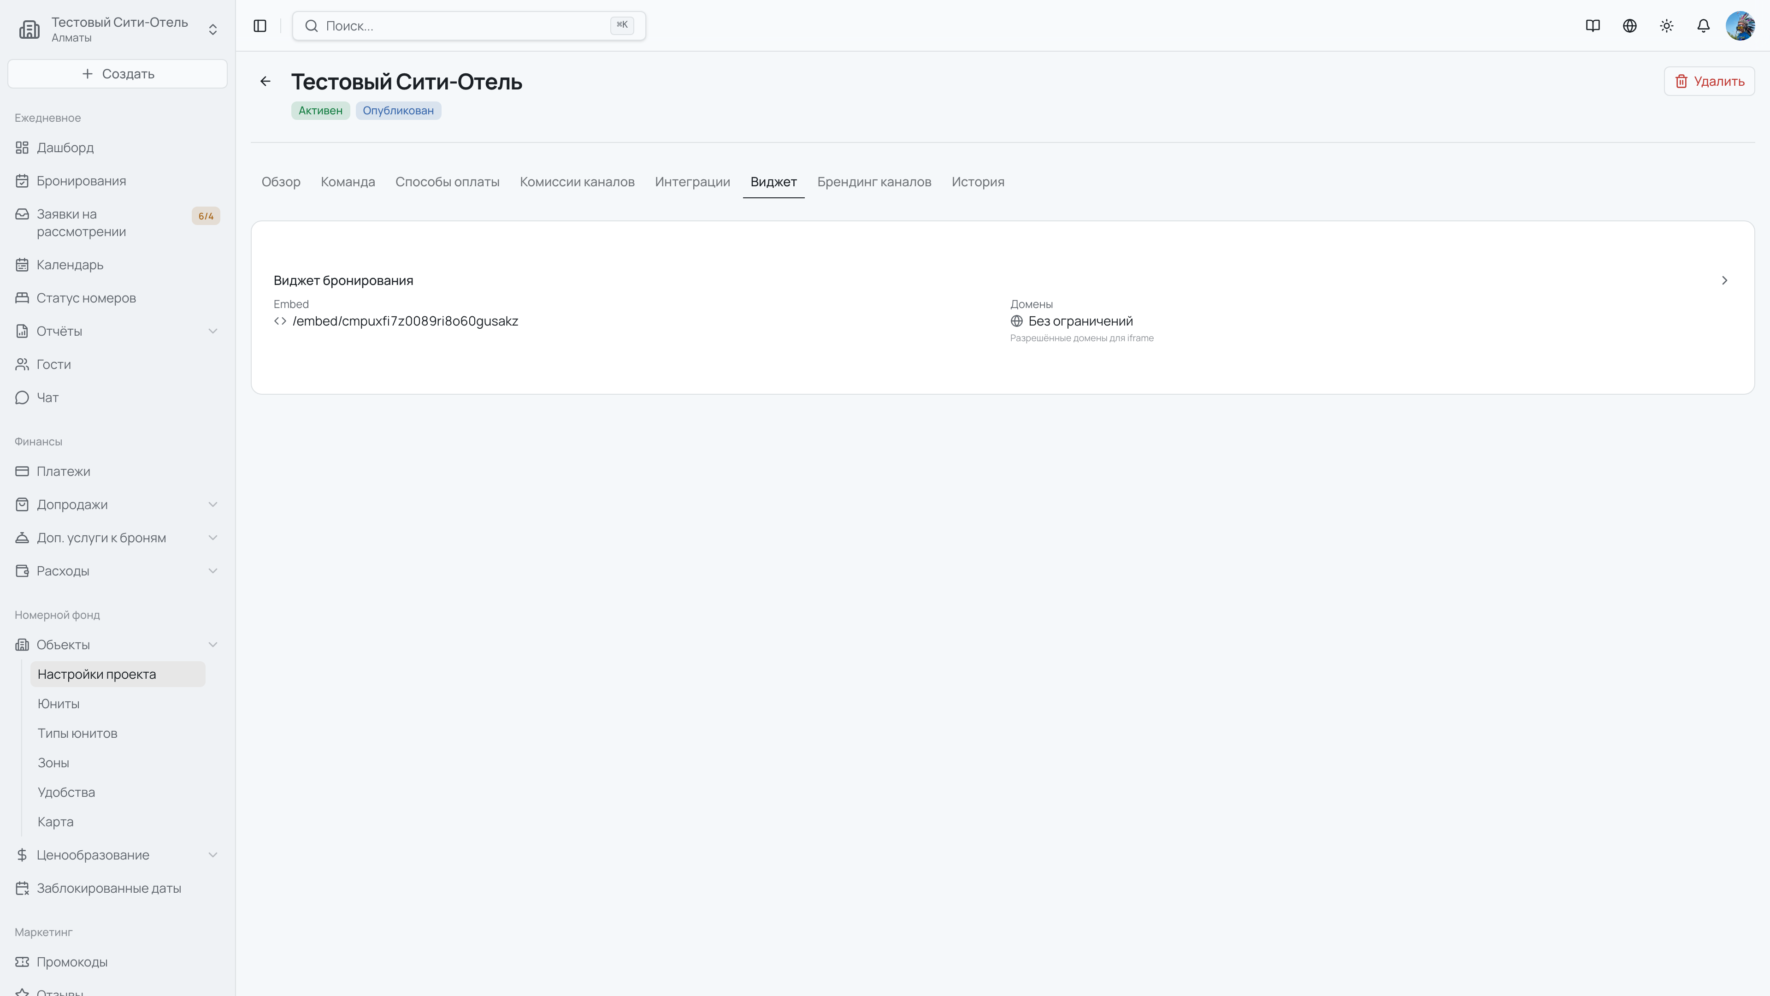This screenshot has width=1770, height=996.
Task: Click the 6/4 badge on Заявки
Action: (206, 216)
